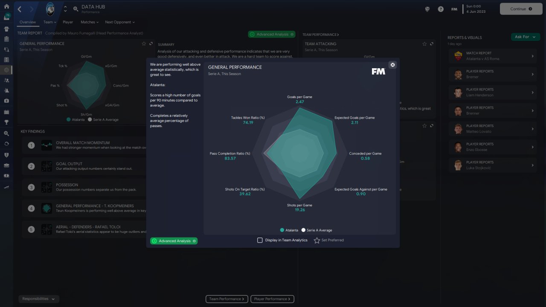Switch club with the up-down arrows
The image size is (546, 307).
click(x=65, y=9)
